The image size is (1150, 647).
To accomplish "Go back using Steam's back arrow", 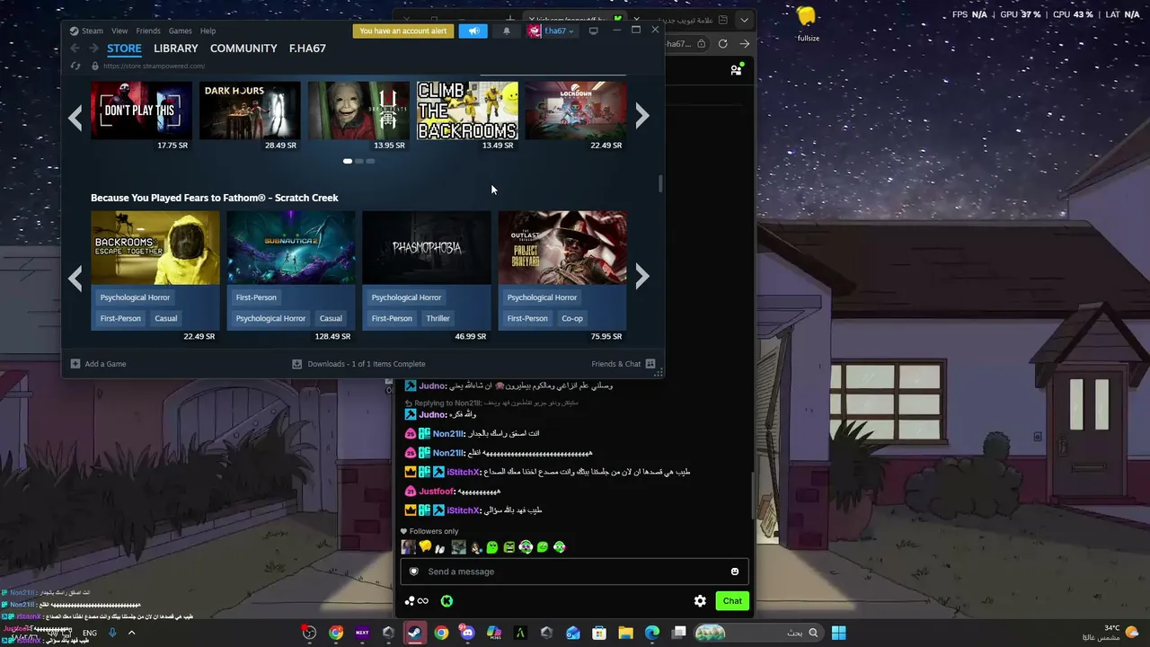I will click(x=75, y=49).
